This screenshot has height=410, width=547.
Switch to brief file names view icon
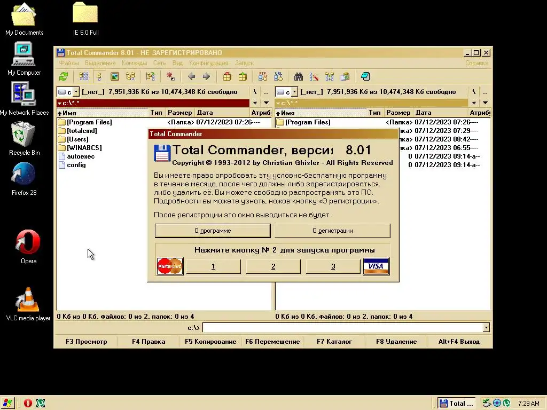pos(84,76)
